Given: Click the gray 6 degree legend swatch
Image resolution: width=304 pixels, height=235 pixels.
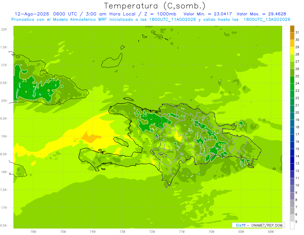Looking at the screenshot, I should coord(292,218).
